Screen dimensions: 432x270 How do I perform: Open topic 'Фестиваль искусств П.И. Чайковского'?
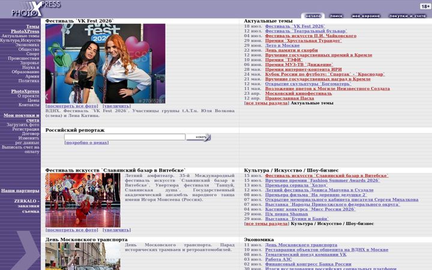(311, 36)
